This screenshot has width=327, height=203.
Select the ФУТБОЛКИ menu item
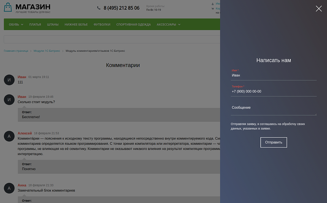pos(102,24)
